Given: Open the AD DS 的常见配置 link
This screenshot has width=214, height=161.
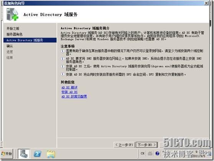Looking at the screenshot, I should click(x=74, y=96).
